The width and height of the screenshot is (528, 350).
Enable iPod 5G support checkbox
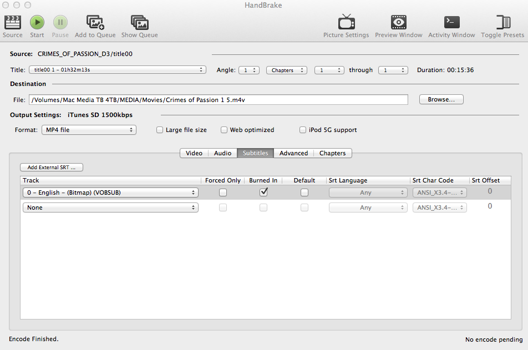(303, 130)
